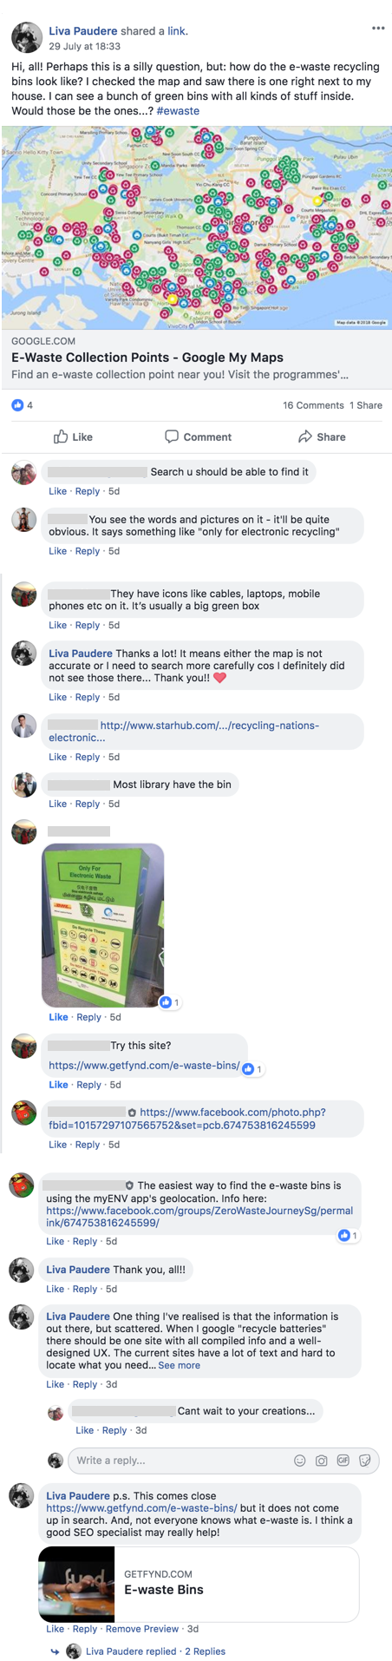Attach a photo via the camera icon
392x1661 pixels.
(322, 1461)
